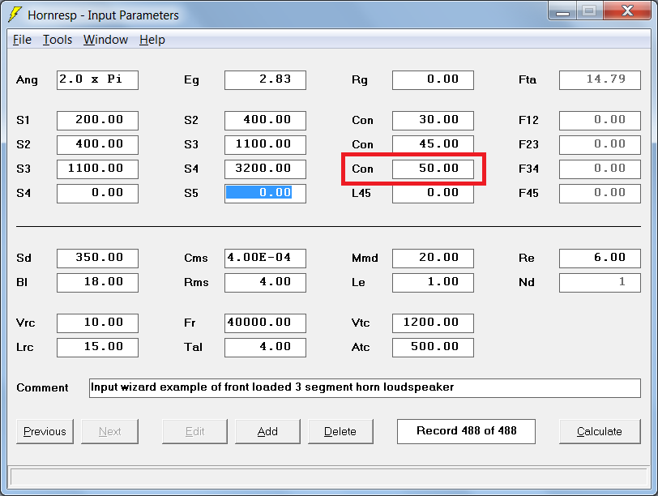The height and width of the screenshot is (496, 658).
Task: Select the S1 field with 200.00
Action: [97, 121]
